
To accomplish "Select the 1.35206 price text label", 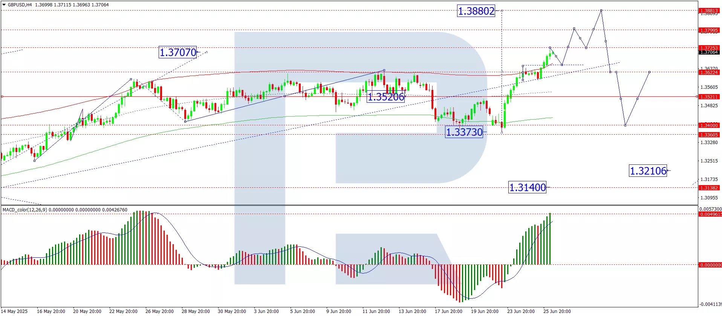I will click(x=386, y=97).
